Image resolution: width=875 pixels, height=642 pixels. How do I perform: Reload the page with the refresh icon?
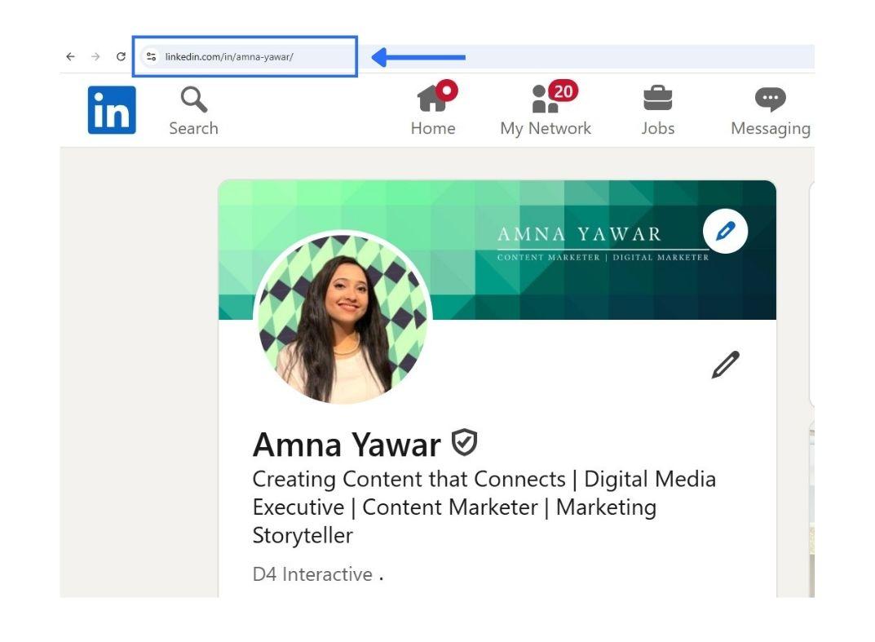pos(121,57)
